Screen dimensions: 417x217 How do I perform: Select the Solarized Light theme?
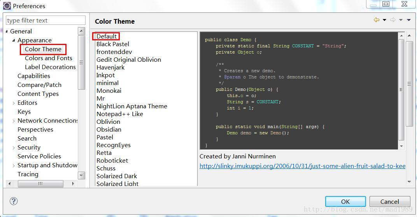point(117,184)
